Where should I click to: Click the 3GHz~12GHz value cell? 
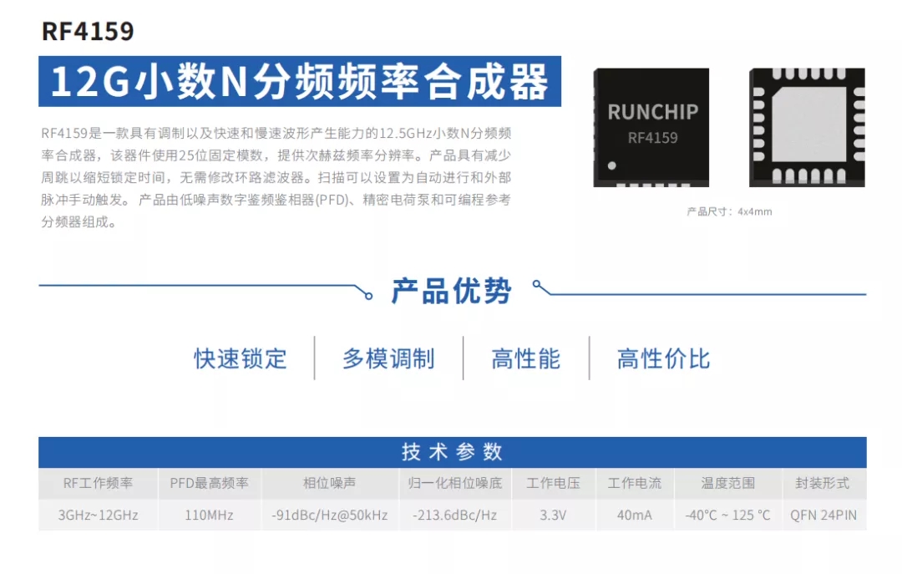click(98, 515)
